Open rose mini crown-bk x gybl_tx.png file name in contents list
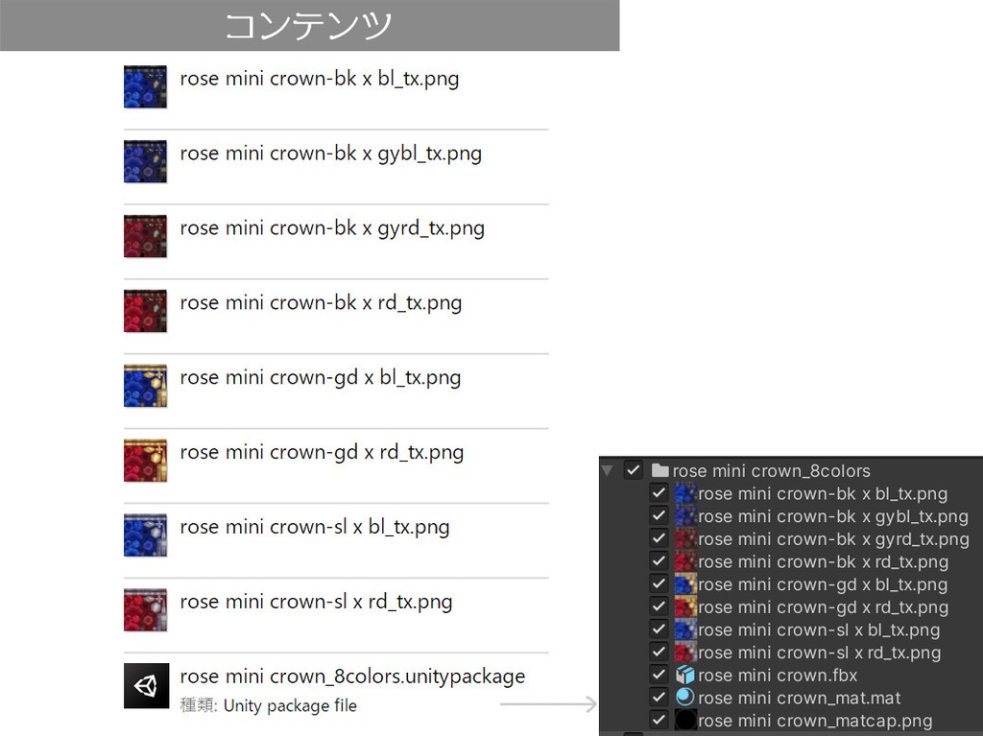 tap(330, 154)
